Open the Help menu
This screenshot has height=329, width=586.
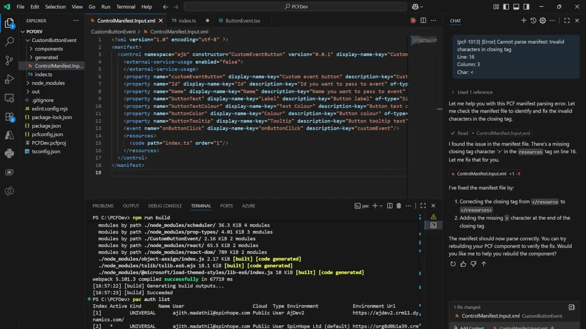point(146,7)
